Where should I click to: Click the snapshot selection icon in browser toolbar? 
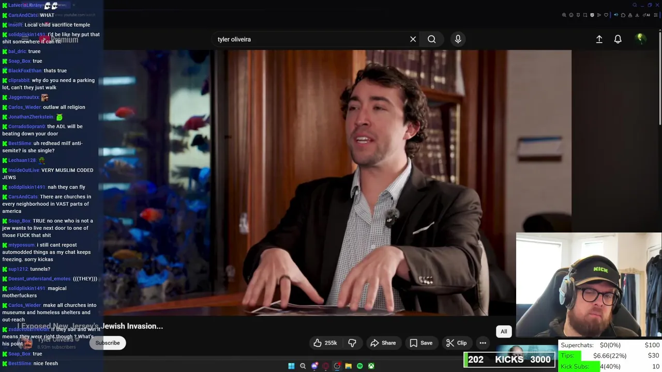[585, 15]
